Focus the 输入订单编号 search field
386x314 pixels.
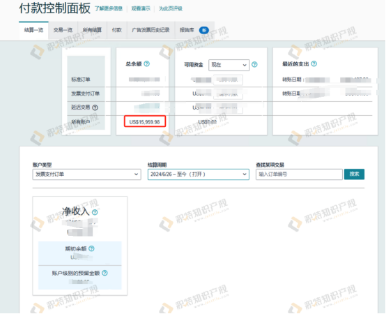tap(299, 174)
